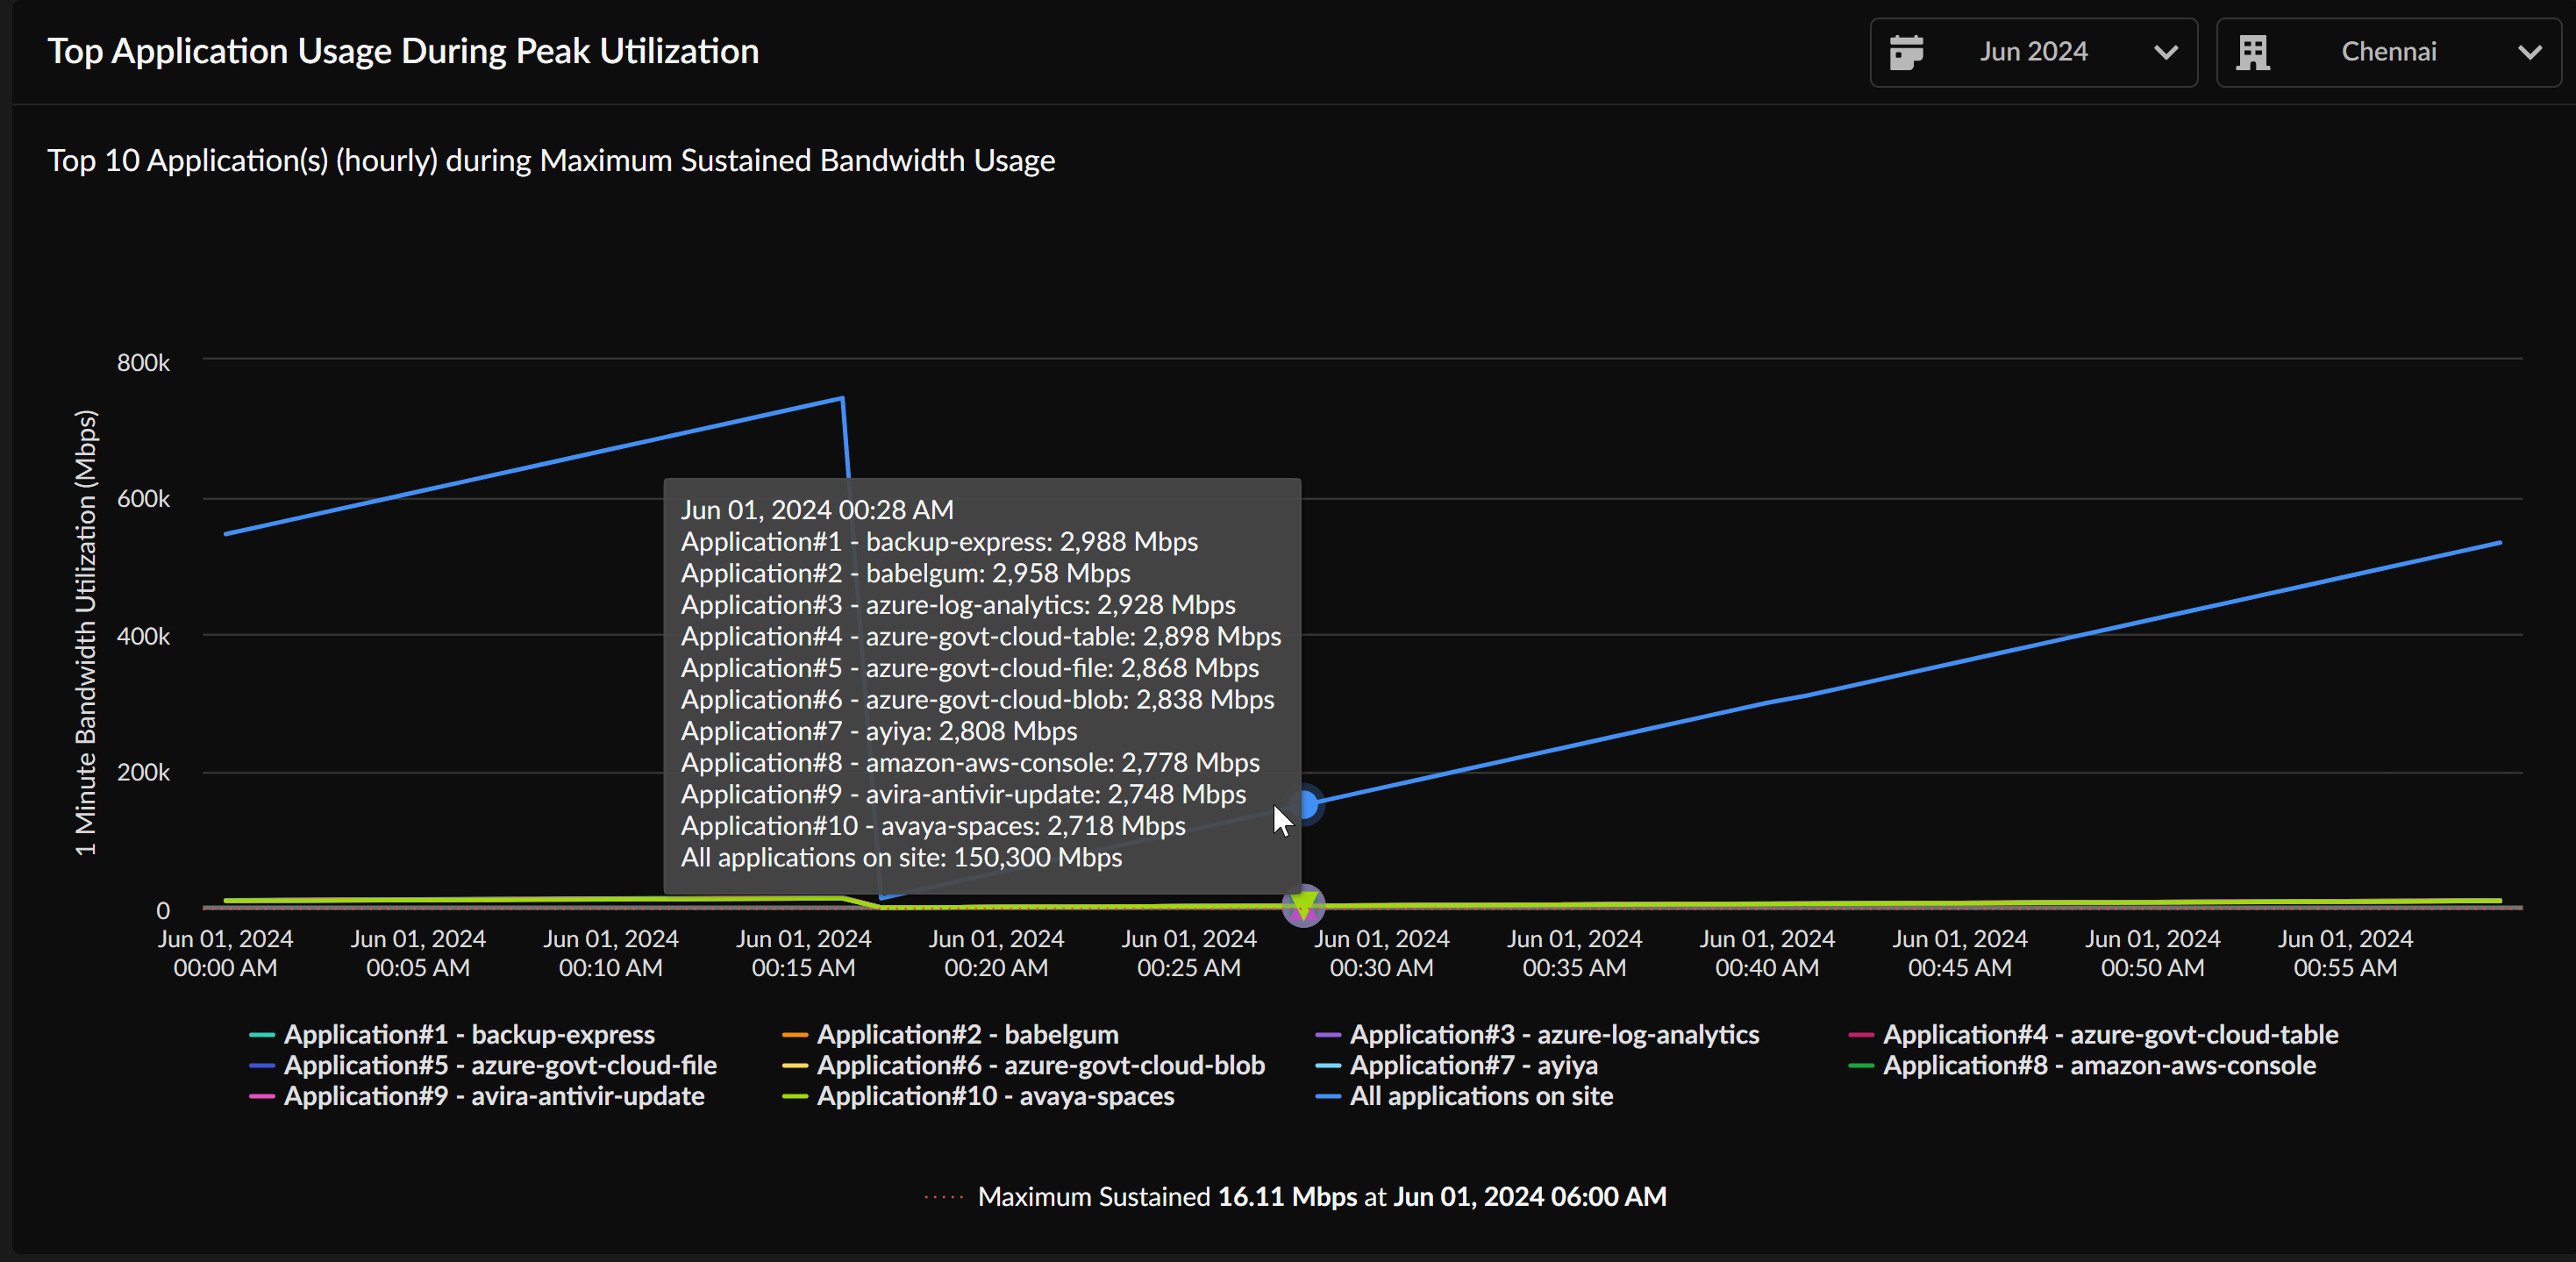
Task: Click the building icon beside Chennai
Action: 2252,52
